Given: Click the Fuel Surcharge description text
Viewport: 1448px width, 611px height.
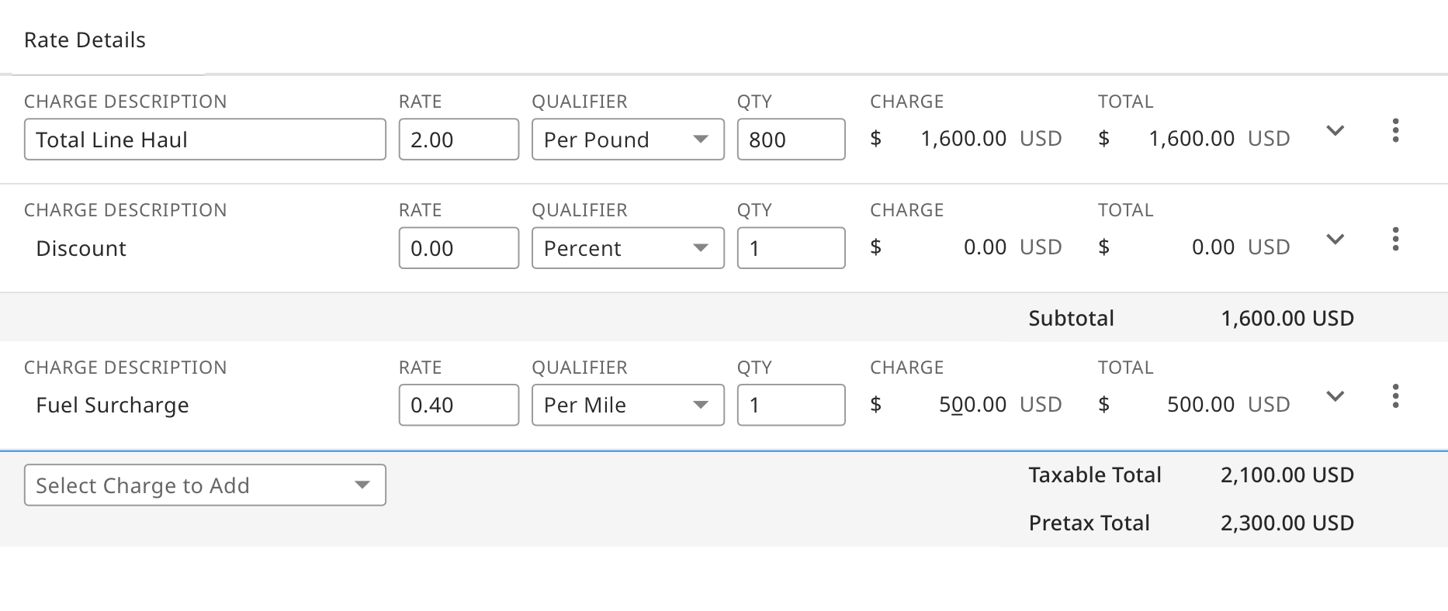Looking at the screenshot, I should 113,406.
